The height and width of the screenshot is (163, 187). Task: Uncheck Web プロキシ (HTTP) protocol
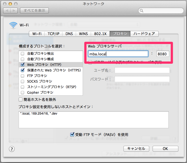point(22,65)
